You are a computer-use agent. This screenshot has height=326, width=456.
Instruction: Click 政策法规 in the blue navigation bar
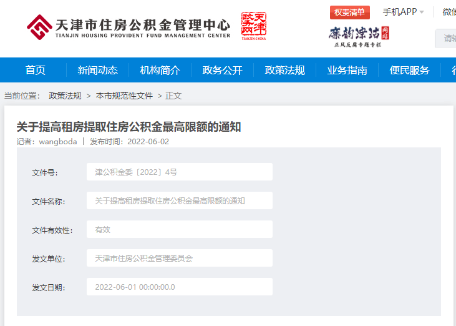pyautogui.click(x=284, y=70)
